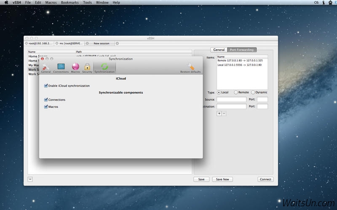The image size is (337, 210).
Task: Click Name column header in connections list
Action: click(x=51, y=52)
